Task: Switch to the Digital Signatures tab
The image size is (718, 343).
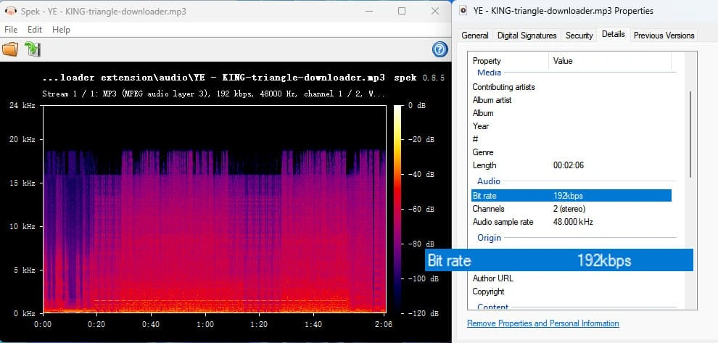Action: pos(527,36)
